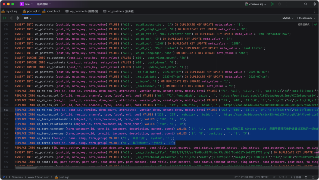The image size is (319, 180).
Task: Close the post.sql tab
Action: tap(39, 11)
